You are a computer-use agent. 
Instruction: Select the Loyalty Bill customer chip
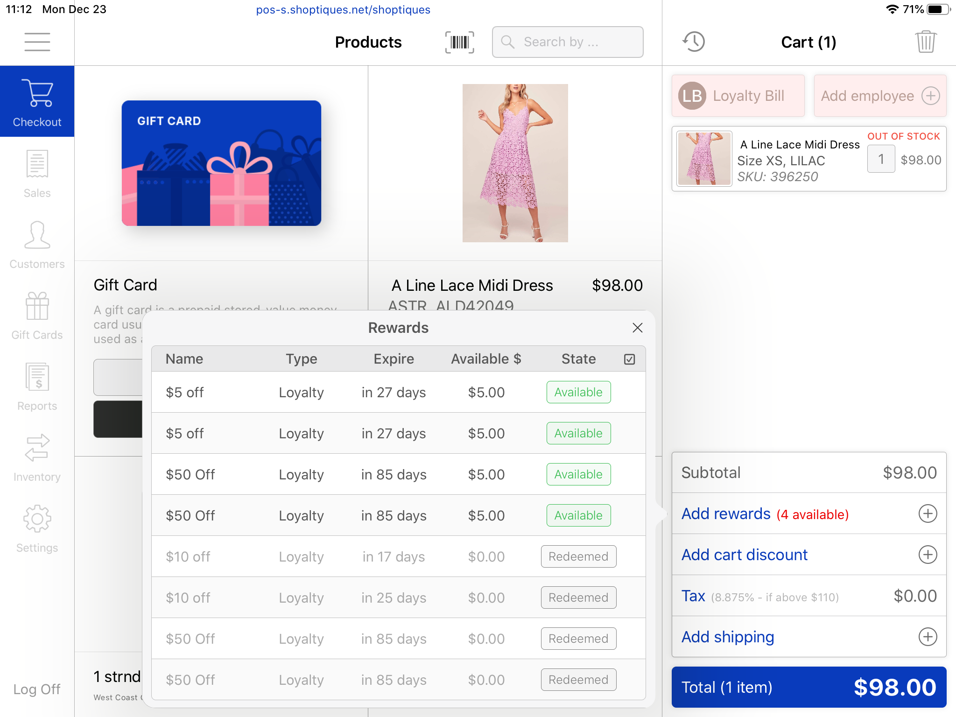point(738,96)
